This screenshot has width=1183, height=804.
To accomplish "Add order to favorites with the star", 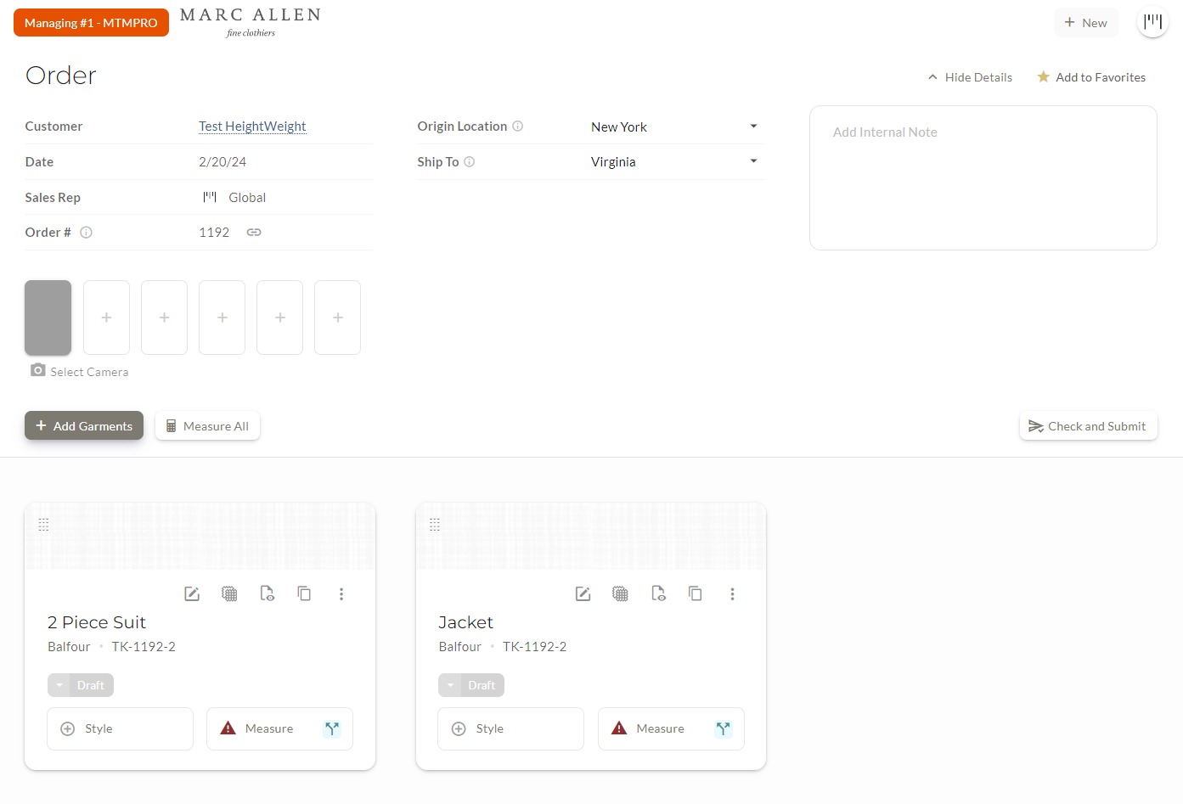I will tap(1091, 77).
